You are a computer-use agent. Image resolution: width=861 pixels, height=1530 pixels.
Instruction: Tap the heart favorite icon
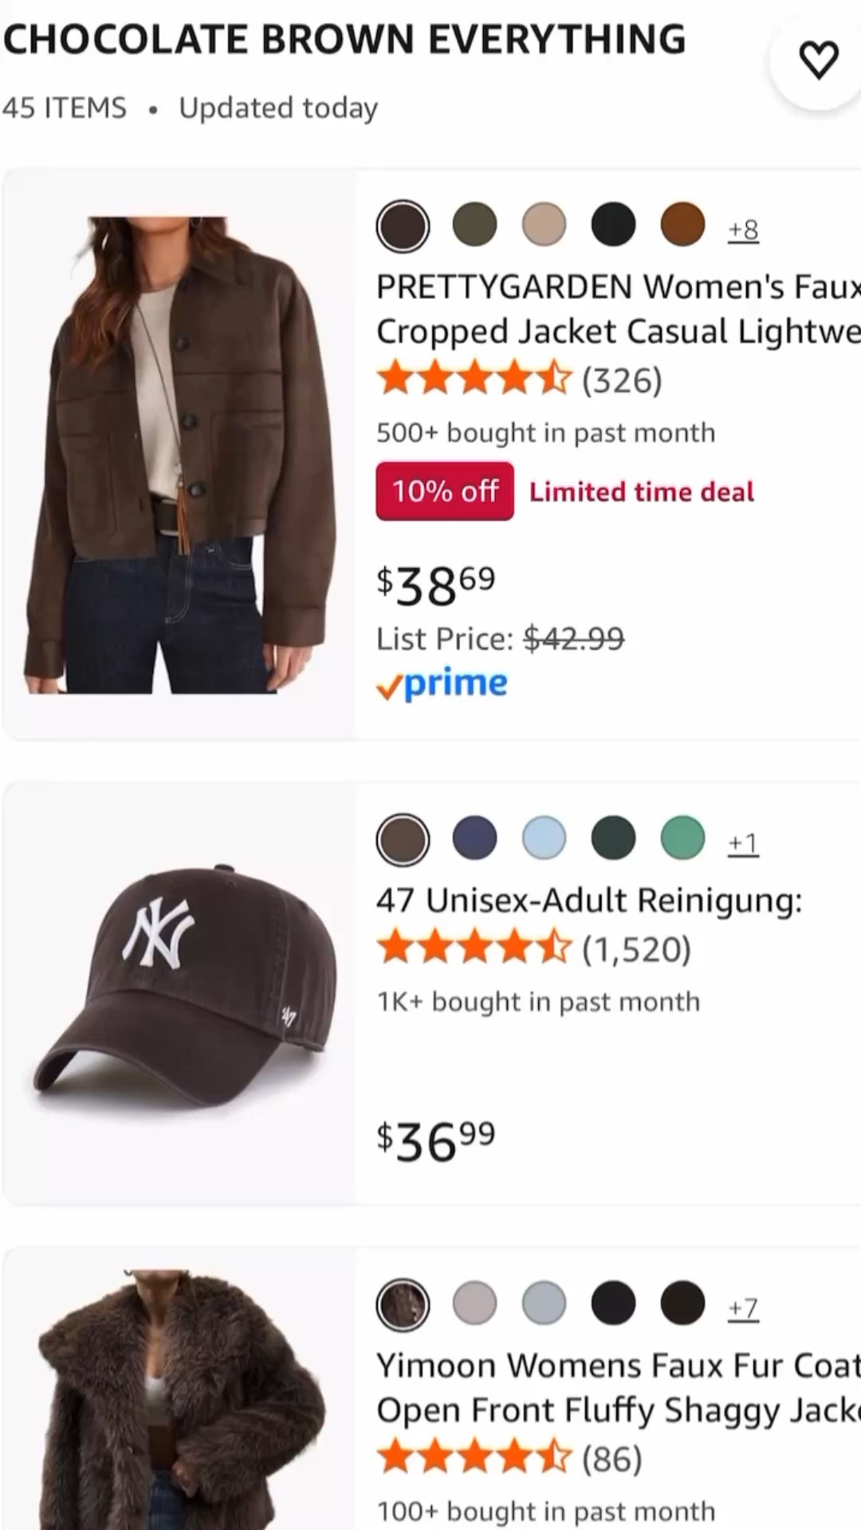(x=819, y=61)
